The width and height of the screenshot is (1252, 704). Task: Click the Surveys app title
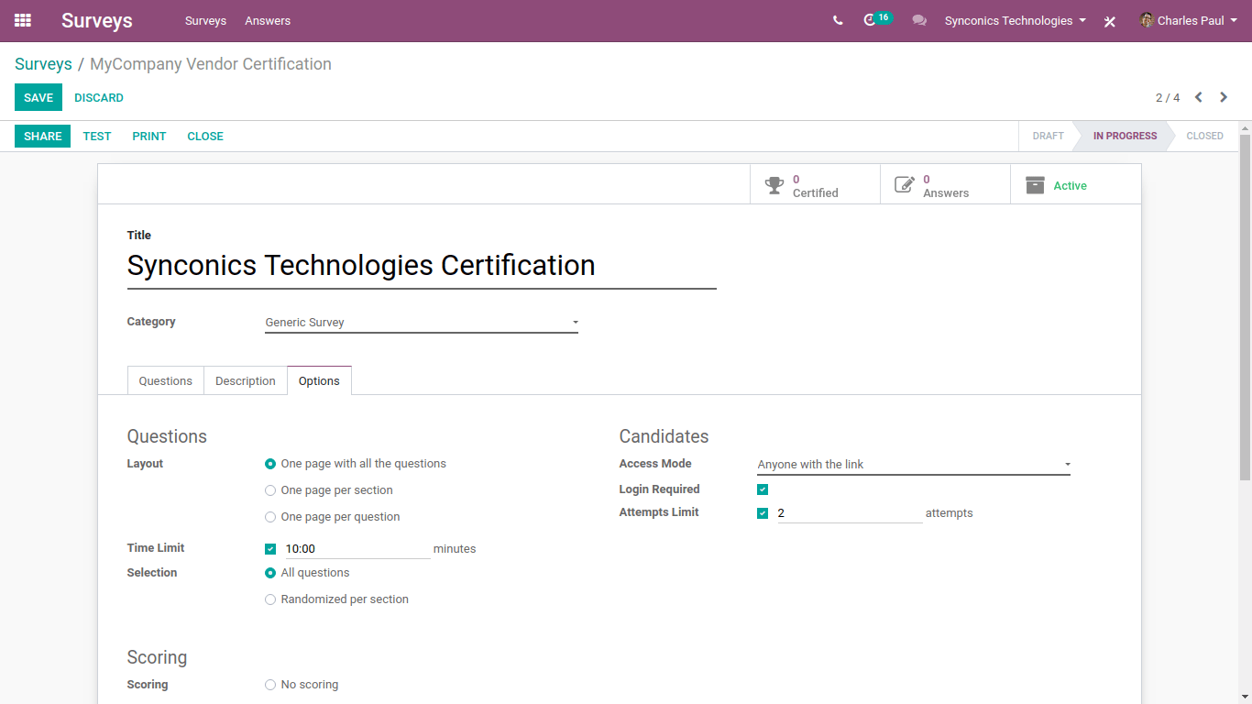pos(97,20)
